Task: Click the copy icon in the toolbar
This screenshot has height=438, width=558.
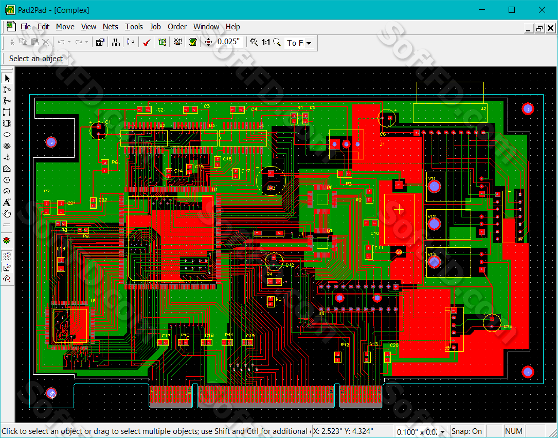Action: pyautogui.click(x=23, y=42)
